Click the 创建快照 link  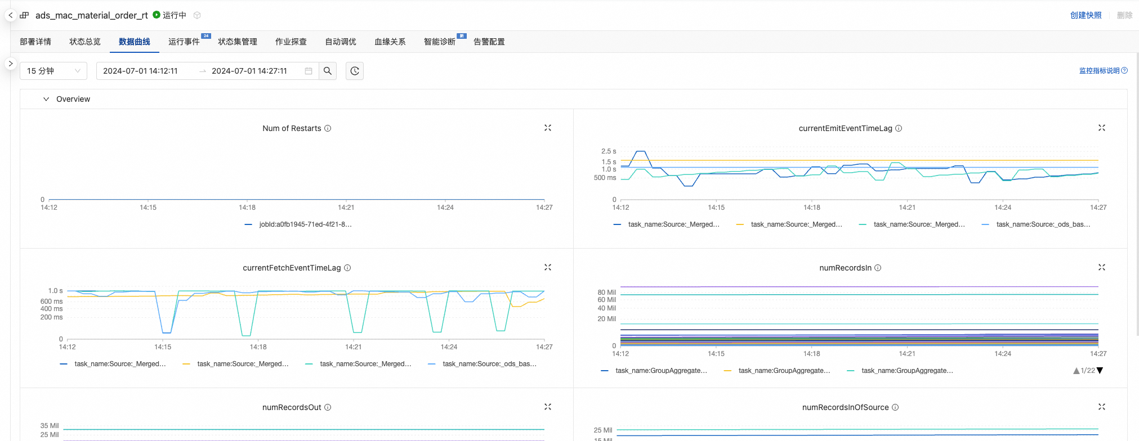1086,15
